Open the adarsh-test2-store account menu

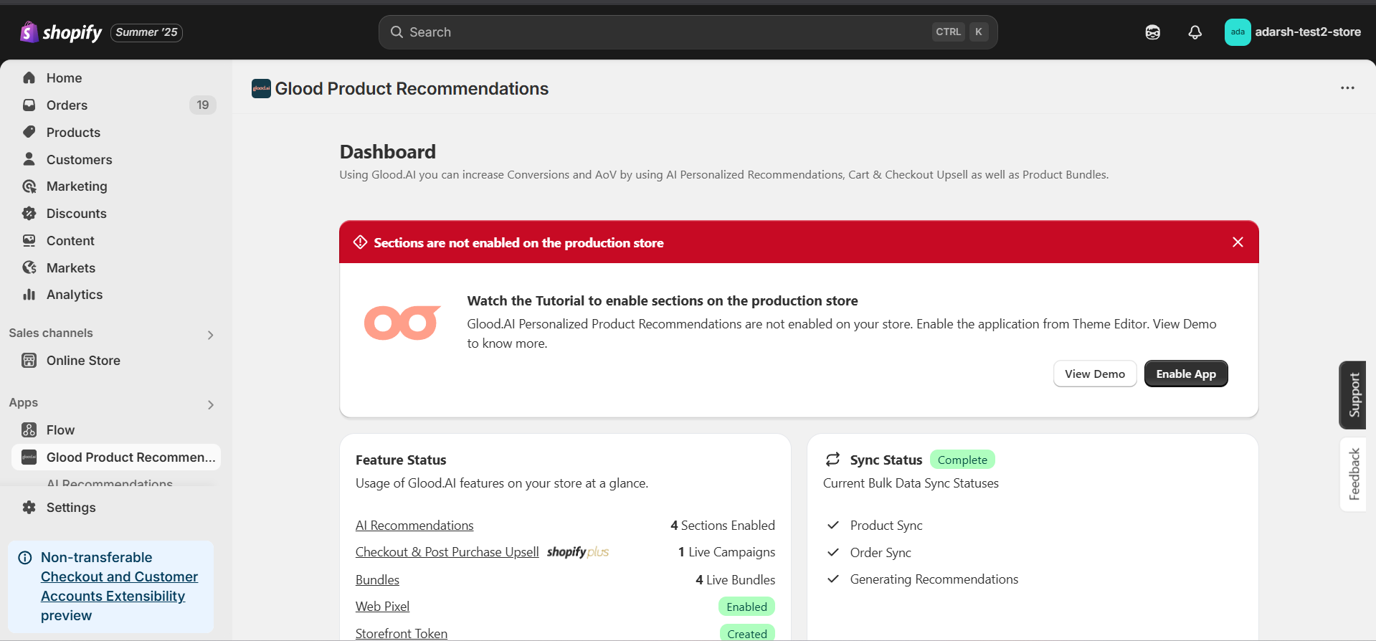click(1293, 32)
